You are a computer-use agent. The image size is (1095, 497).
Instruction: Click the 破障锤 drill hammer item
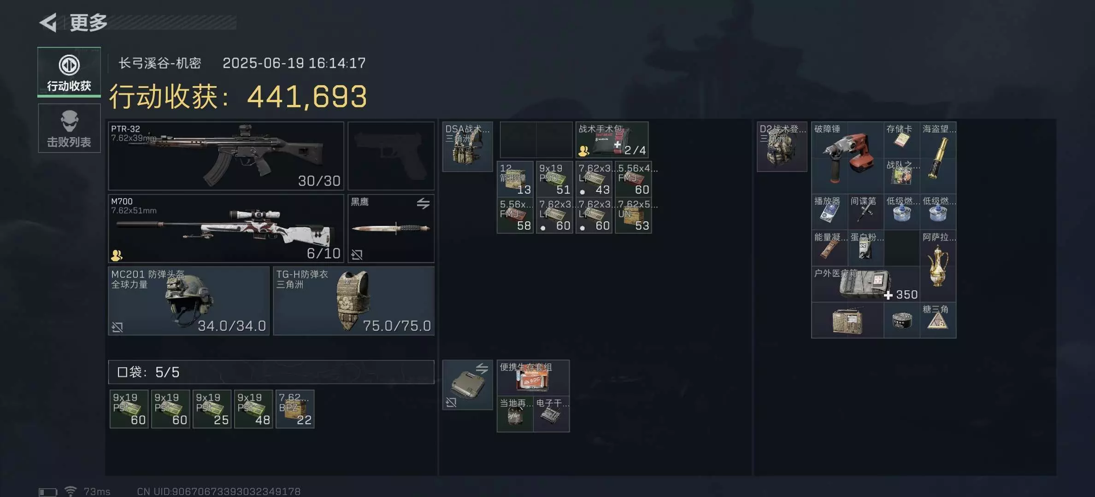point(848,158)
